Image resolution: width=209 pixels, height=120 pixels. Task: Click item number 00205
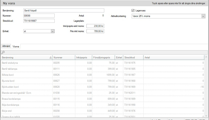pos(56,63)
